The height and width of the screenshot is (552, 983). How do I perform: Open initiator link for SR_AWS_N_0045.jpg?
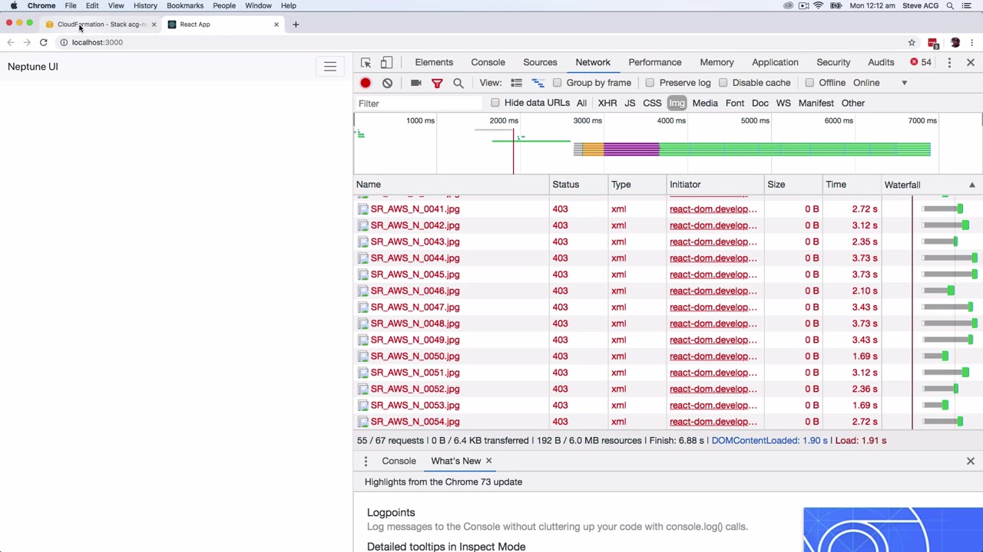(x=713, y=274)
